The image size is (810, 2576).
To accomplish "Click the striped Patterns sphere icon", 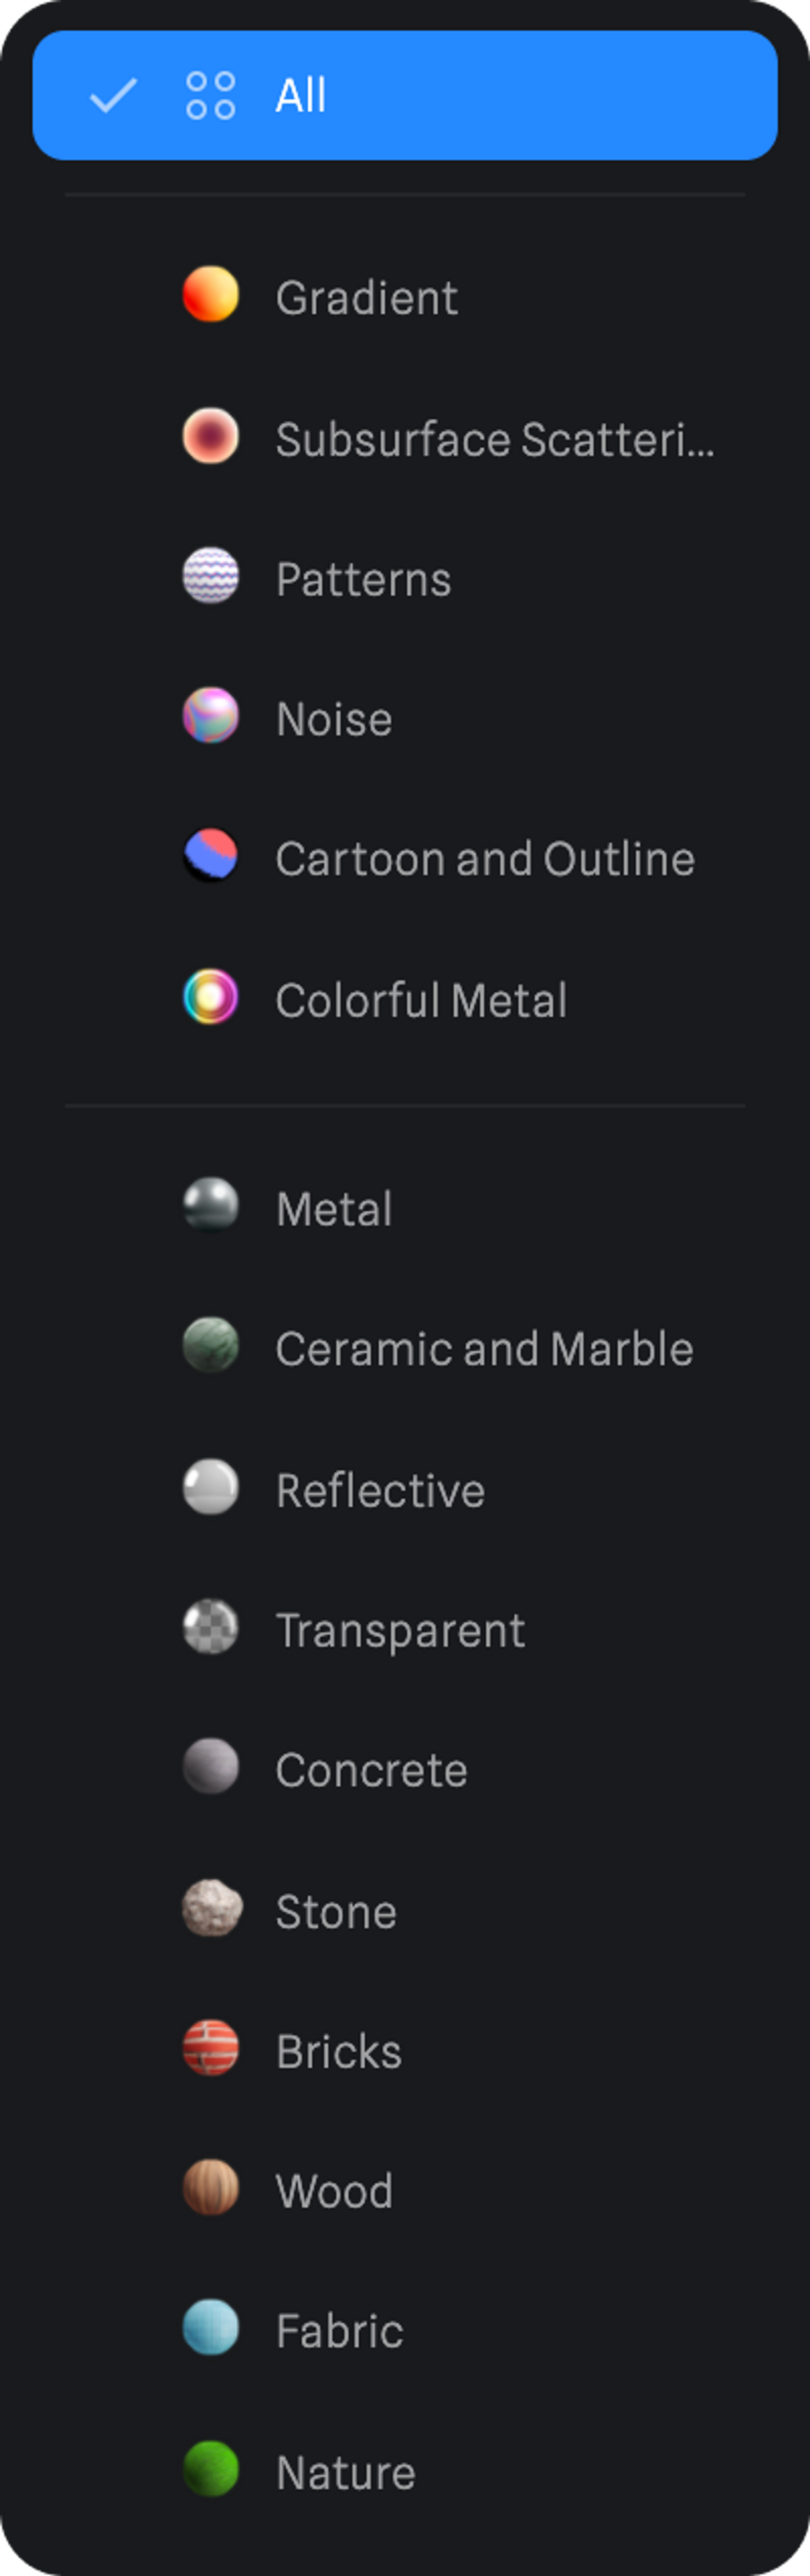I will click(211, 576).
